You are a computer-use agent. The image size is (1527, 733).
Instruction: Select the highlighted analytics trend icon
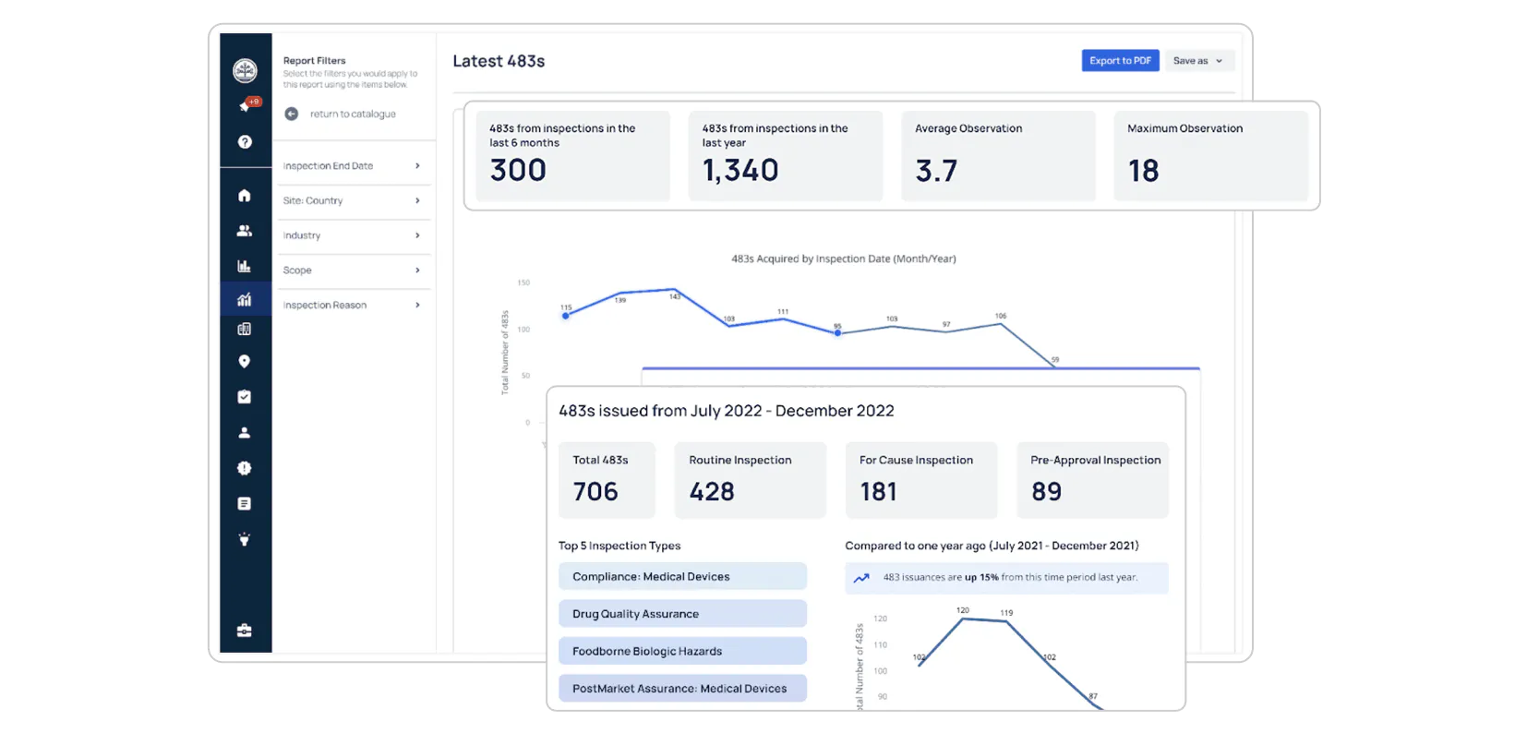point(245,299)
